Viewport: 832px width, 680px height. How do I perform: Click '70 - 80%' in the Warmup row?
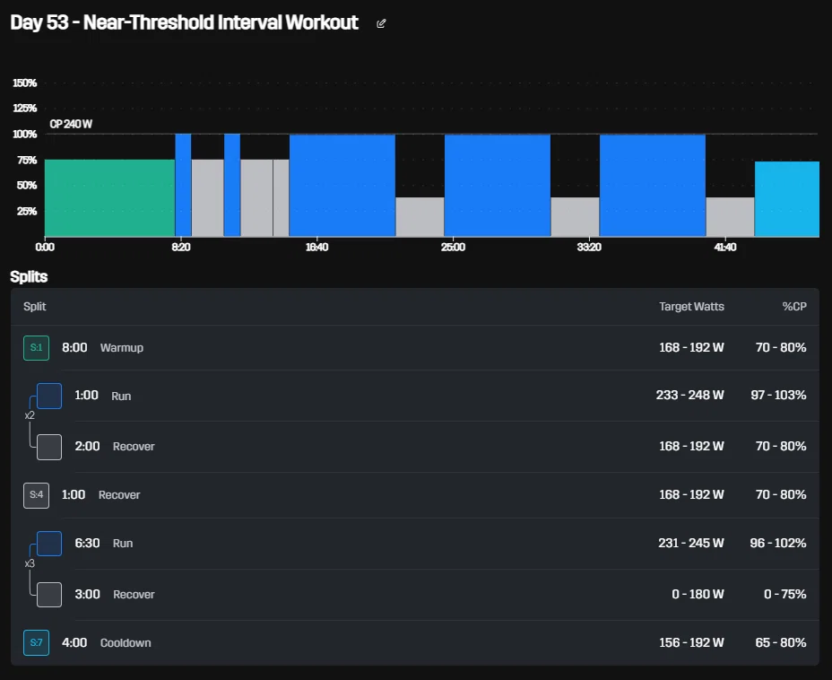[x=781, y=347]
